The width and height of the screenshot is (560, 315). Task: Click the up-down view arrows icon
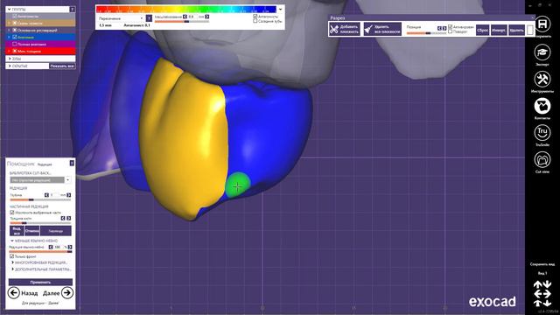542,284
